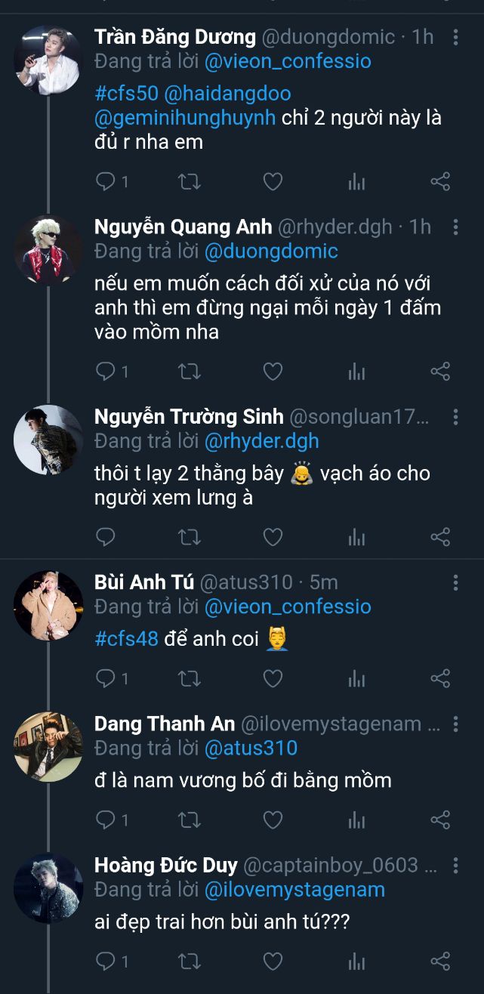Share Nguyễn Trường Sinh's tweet
This screenshot has width=484, height=994.
coord(440,536)
